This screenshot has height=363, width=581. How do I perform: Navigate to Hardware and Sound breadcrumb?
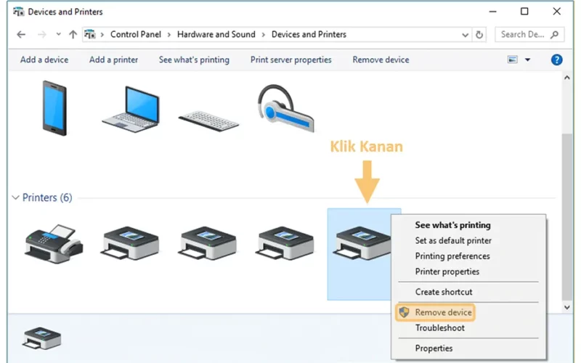tap(216, 34)
